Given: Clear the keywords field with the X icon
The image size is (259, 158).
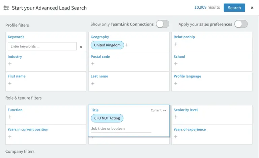Looking at the screenshot, I should click(x=81, y=47).
